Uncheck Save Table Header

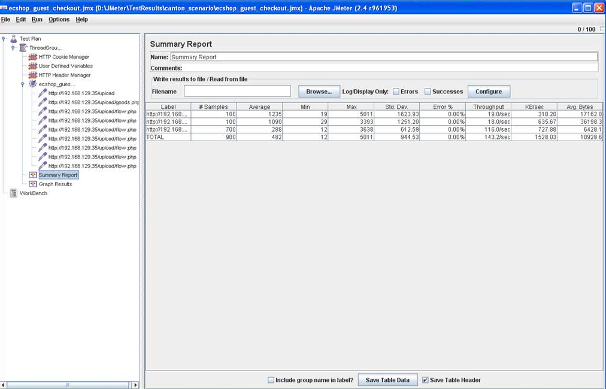click(425, 380)
